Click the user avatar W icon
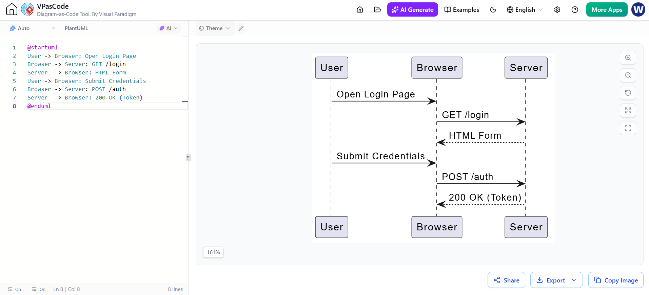The width and height of the screenshot is (649, 295). 638,9
